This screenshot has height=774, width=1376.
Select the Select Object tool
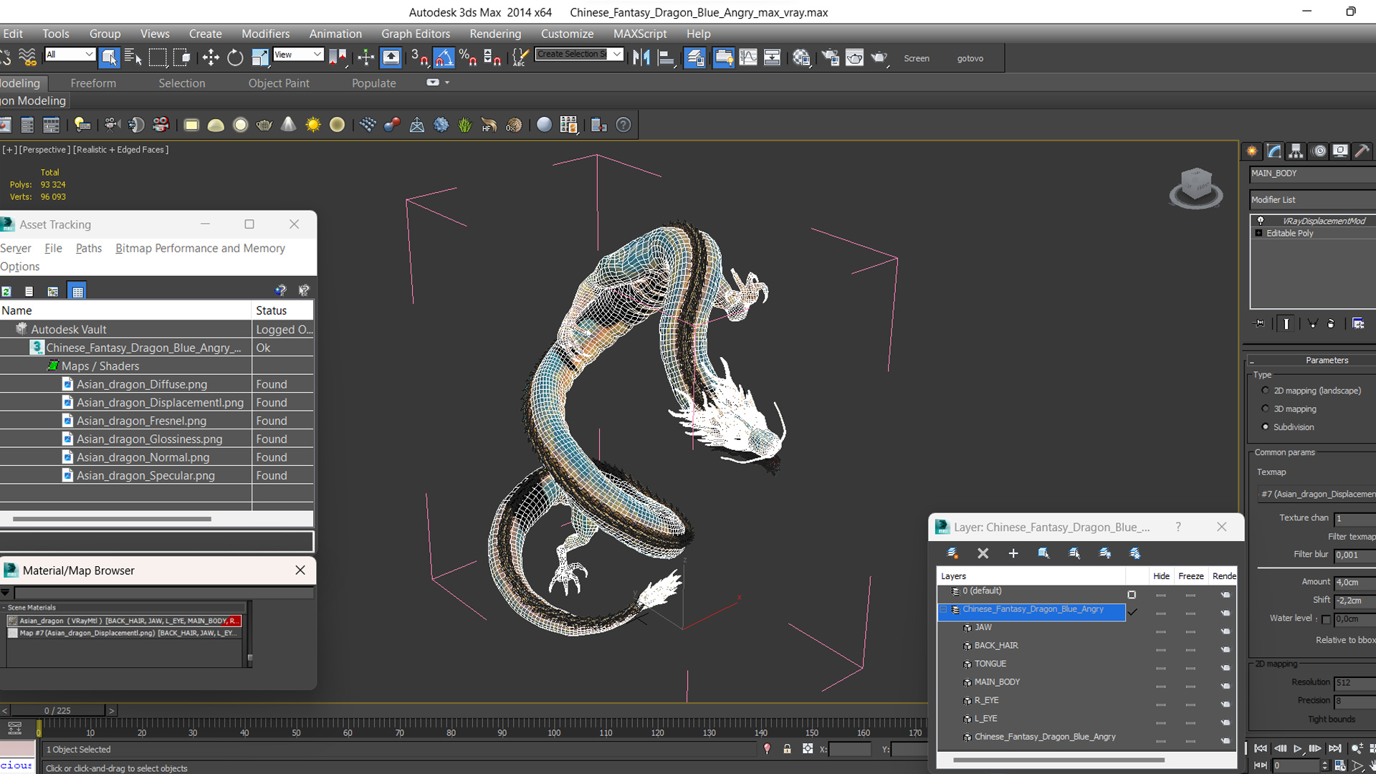click(109, 57)
